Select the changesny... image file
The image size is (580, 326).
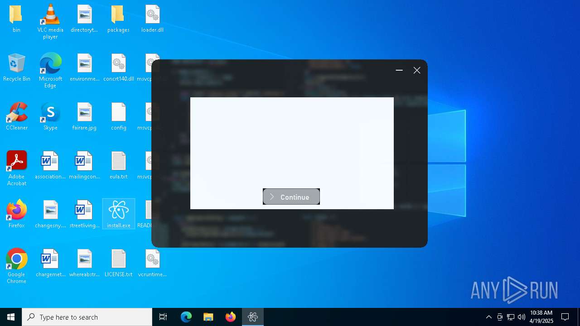(x=50, y=214)
